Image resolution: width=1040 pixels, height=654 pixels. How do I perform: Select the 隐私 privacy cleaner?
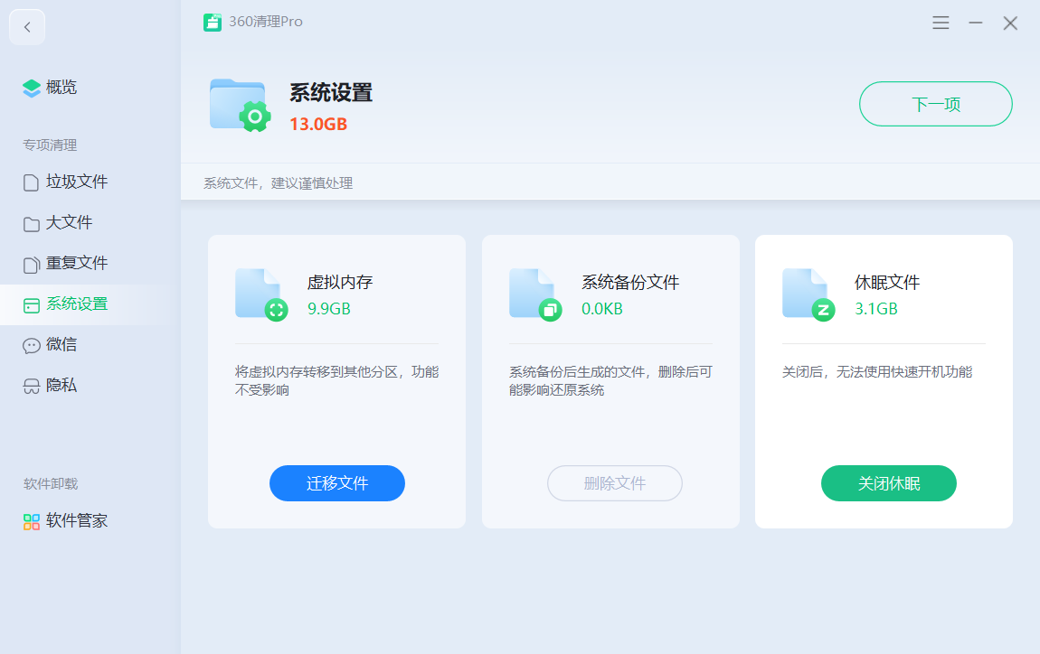pyautogui.click(x=60, y=385)
